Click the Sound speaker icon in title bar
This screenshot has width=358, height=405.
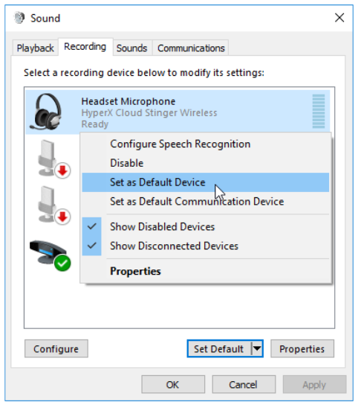click(19, 18)
